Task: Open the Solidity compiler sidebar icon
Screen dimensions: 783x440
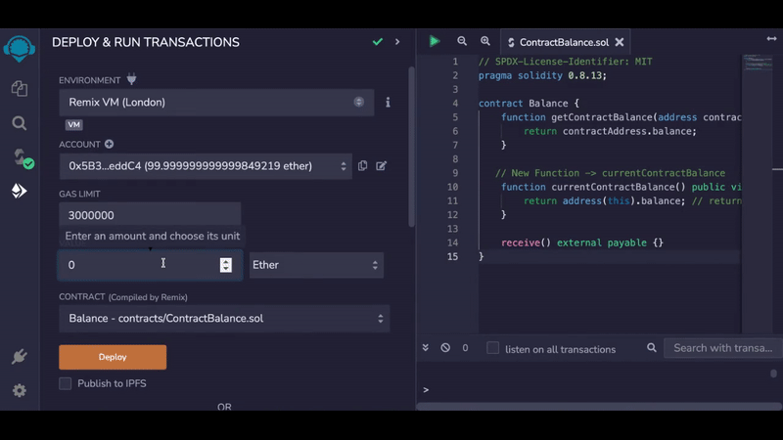Action: [x=19, y=157]
